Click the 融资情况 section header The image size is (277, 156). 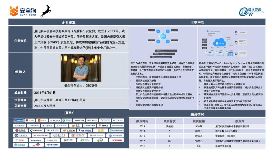tap(197, 114)
